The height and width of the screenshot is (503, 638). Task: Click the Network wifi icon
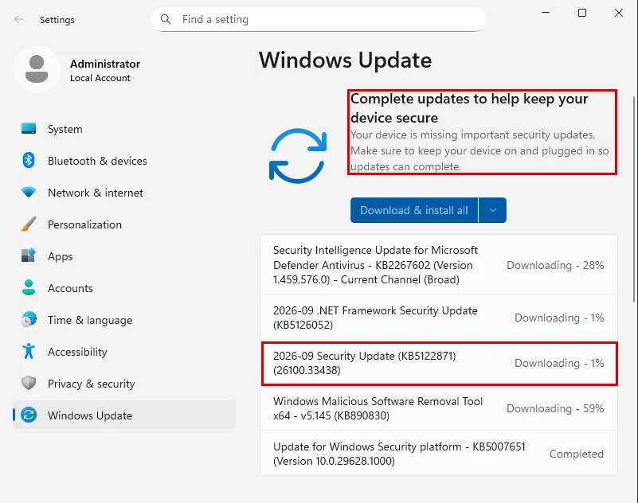point(29,192)
